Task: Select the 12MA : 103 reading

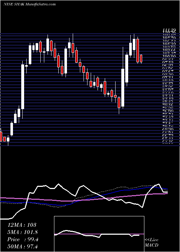Action: click(22, 225)
